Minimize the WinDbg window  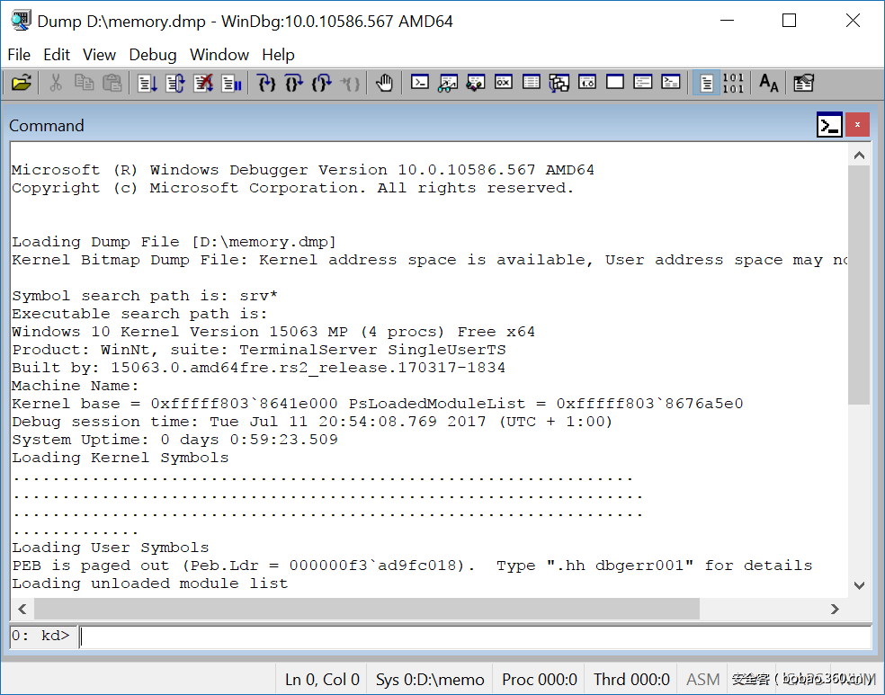727,21
